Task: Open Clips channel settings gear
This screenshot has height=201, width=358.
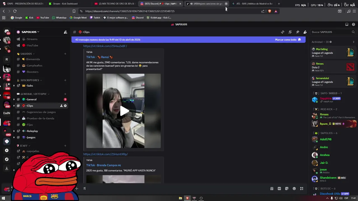Action: click(65, 106)
